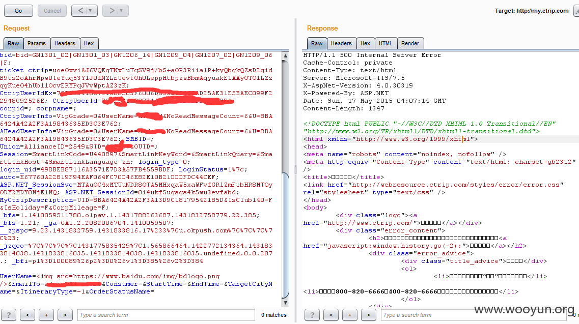Go forward to next request in history

point(111,11)
